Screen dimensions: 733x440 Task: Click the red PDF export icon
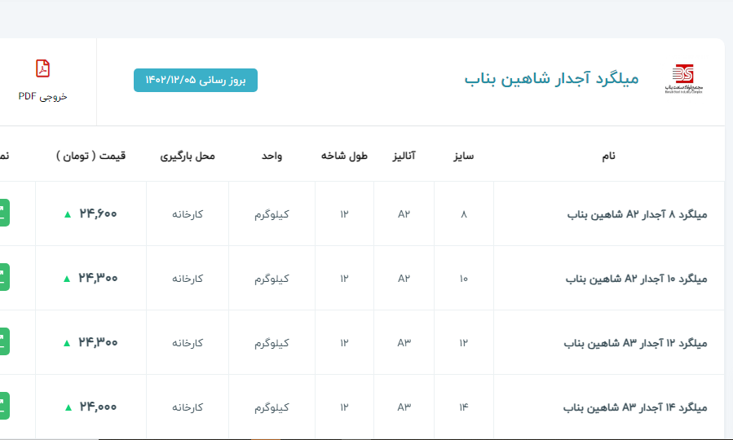(x=43, y=68)
